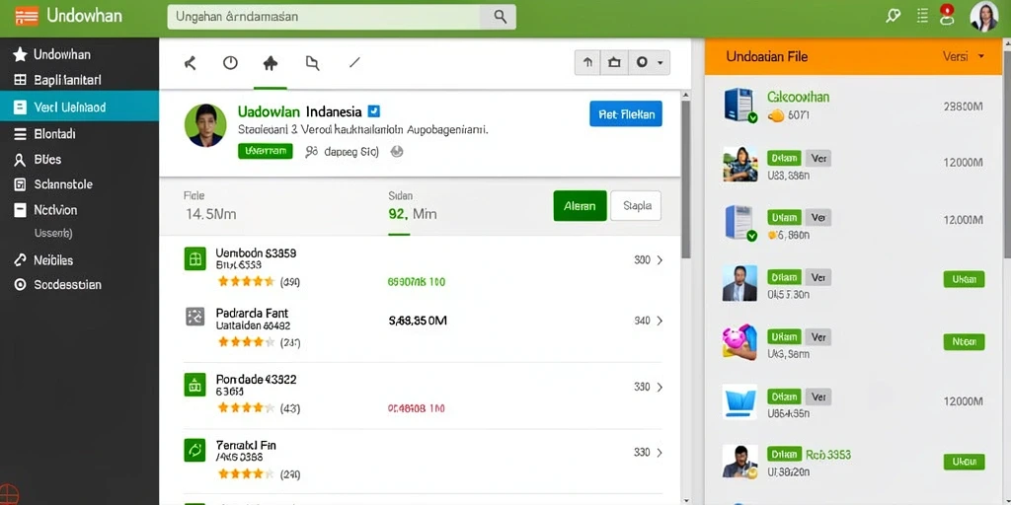Click the Ukaul button in the Rcb 3353 row
Viewport: 1011px width, 505px height.
tap(964, 462)
